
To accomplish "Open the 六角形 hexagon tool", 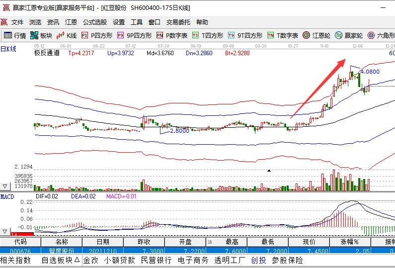I will [x=381, y=35].
